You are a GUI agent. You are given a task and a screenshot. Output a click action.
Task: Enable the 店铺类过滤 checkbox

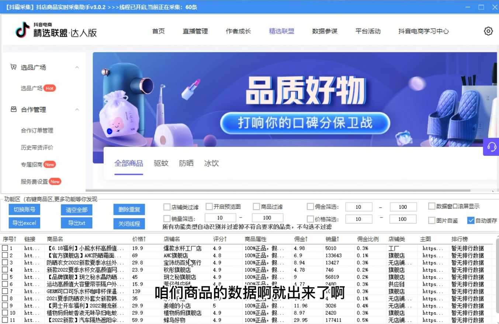(167, 207)
